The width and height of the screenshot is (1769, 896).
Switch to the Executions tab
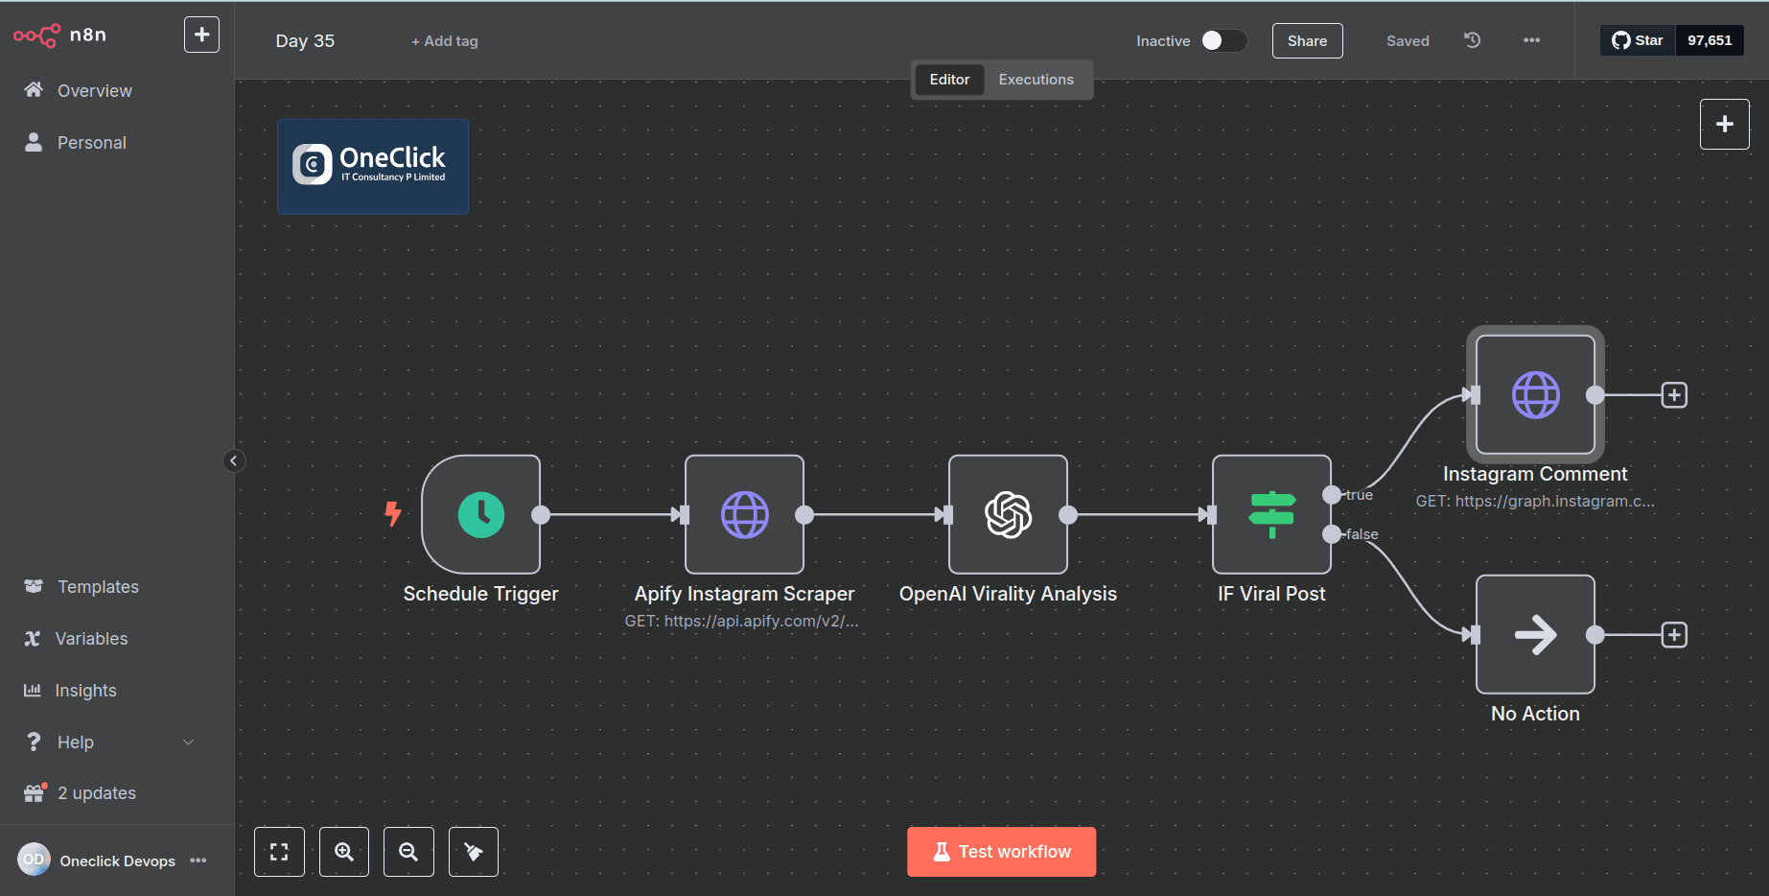1036,80
